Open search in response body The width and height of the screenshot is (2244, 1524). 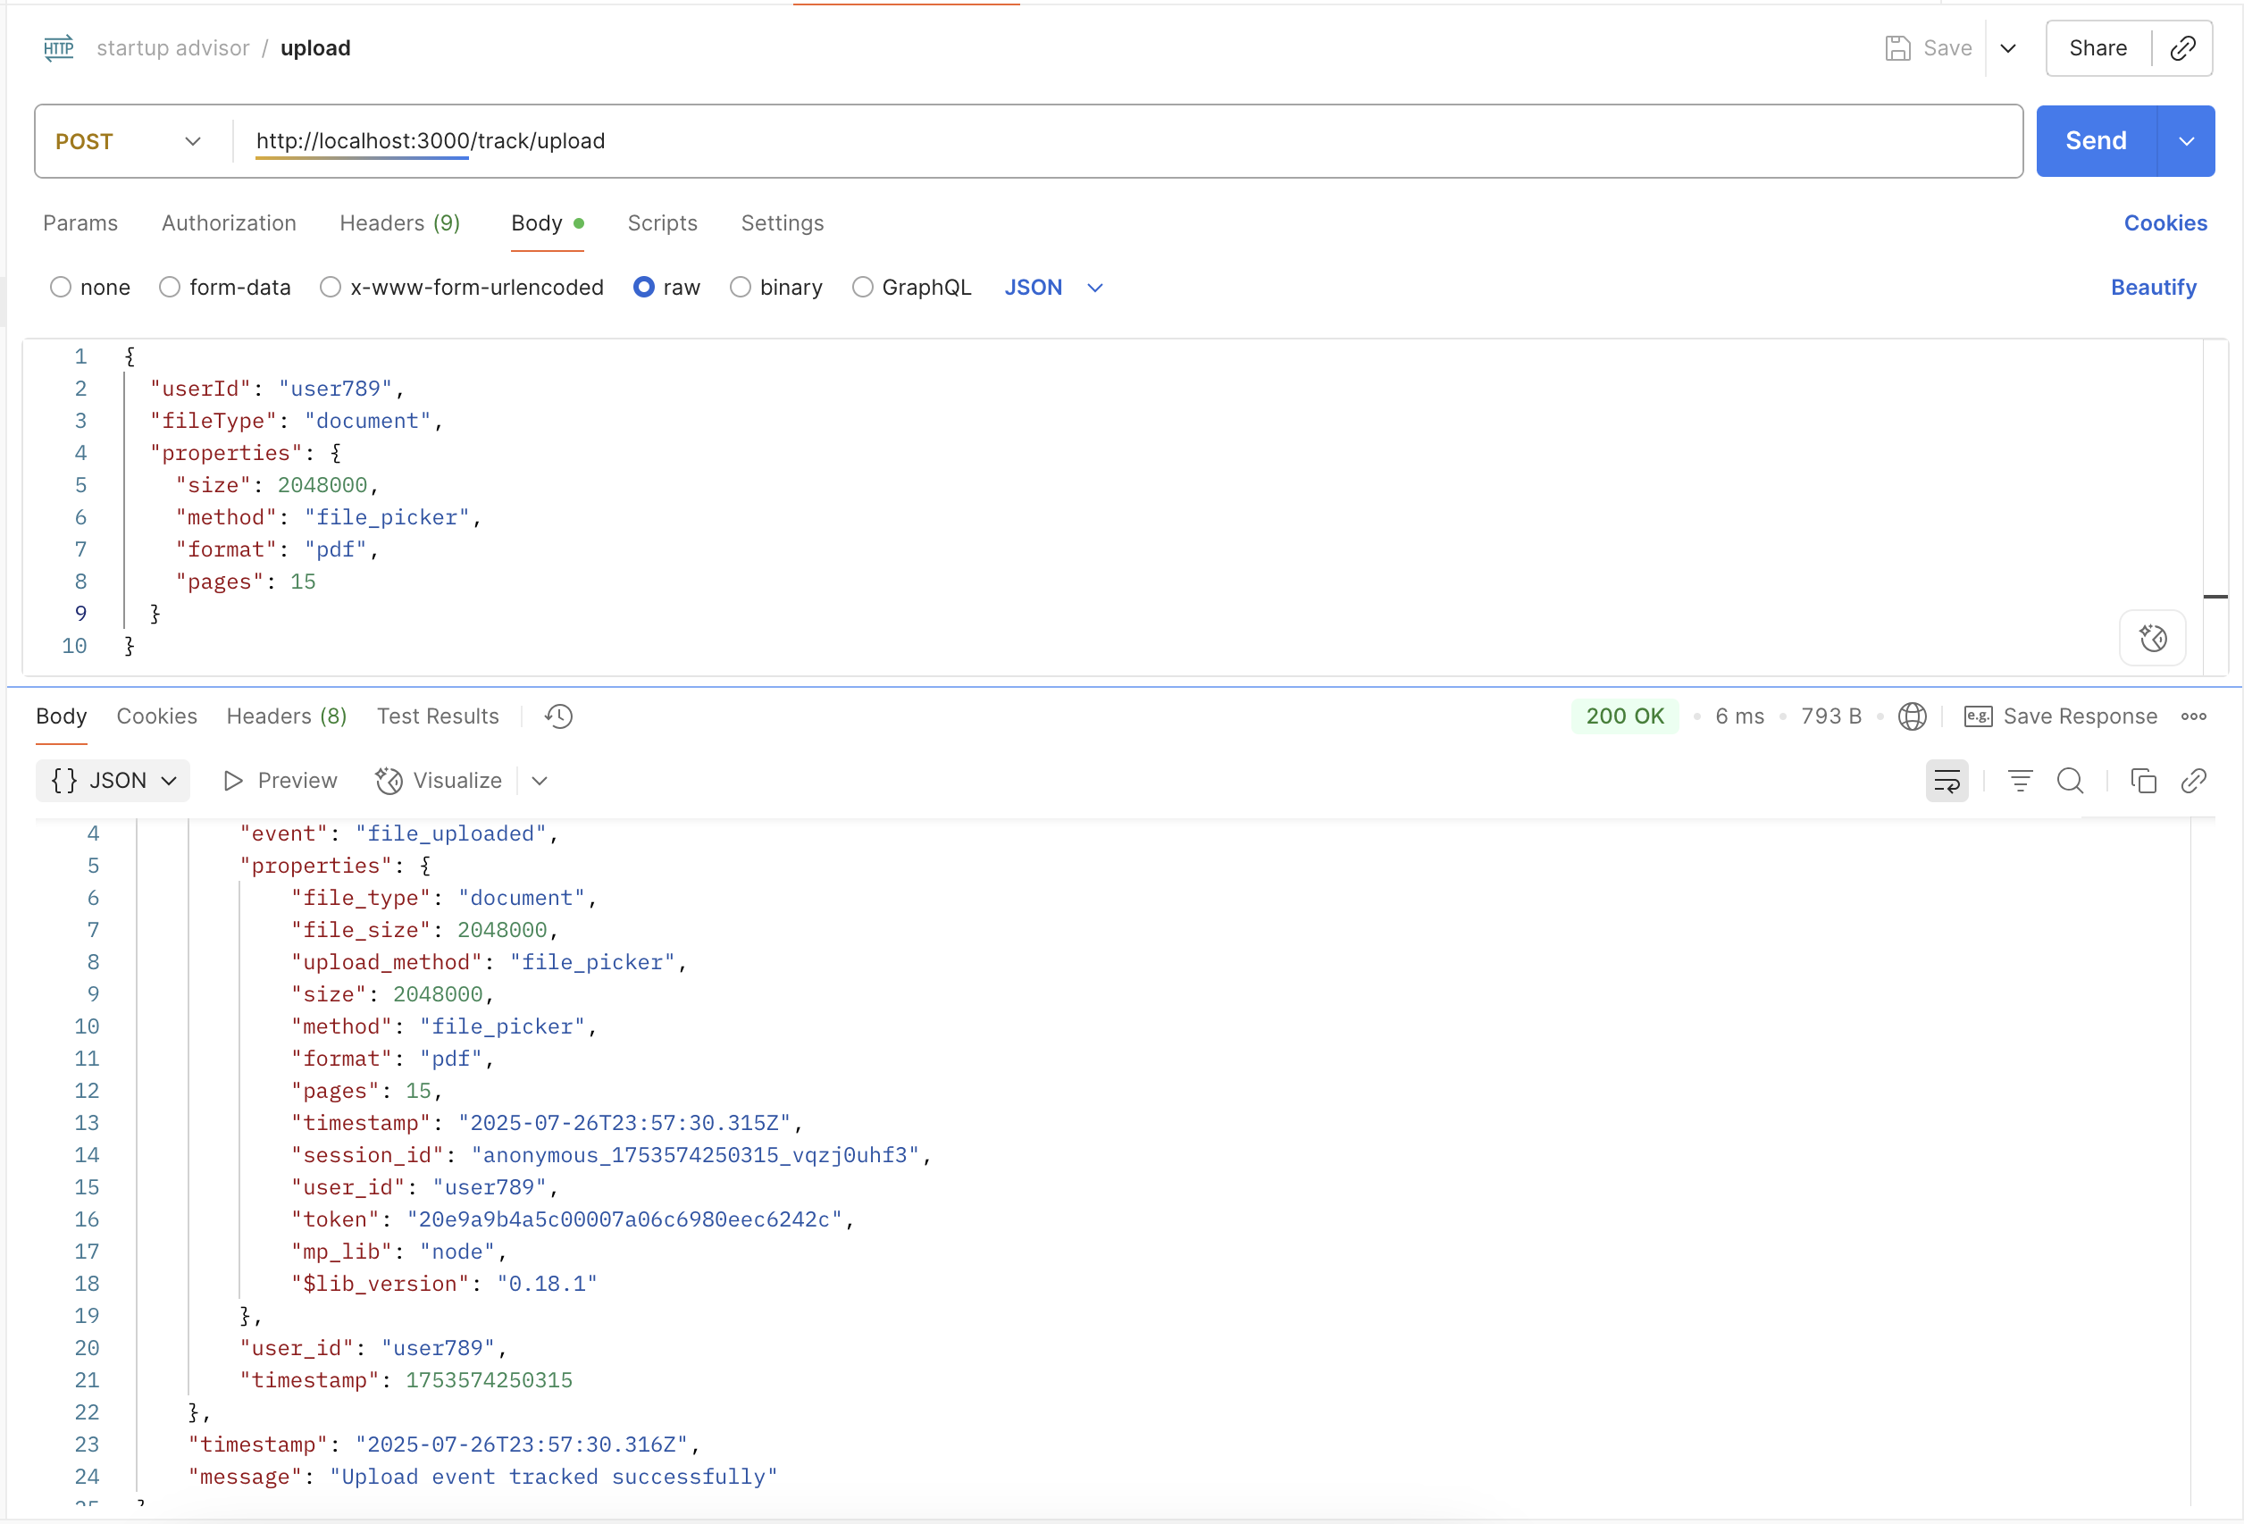2070,781
